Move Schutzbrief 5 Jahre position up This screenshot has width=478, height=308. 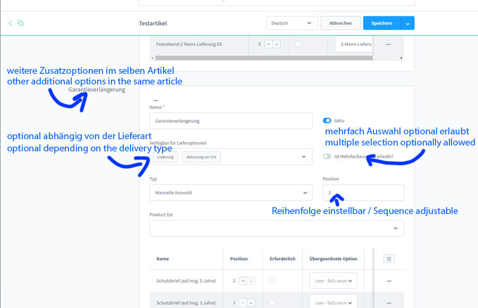point(242,280)
